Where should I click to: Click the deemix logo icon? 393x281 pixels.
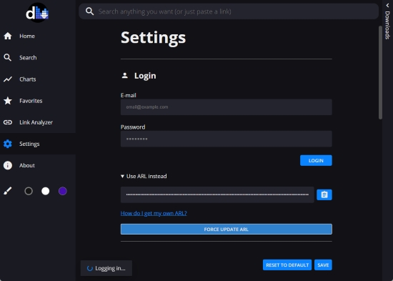tap(38, 13)
